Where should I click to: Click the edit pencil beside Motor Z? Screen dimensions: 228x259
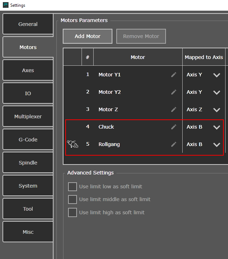173,109
